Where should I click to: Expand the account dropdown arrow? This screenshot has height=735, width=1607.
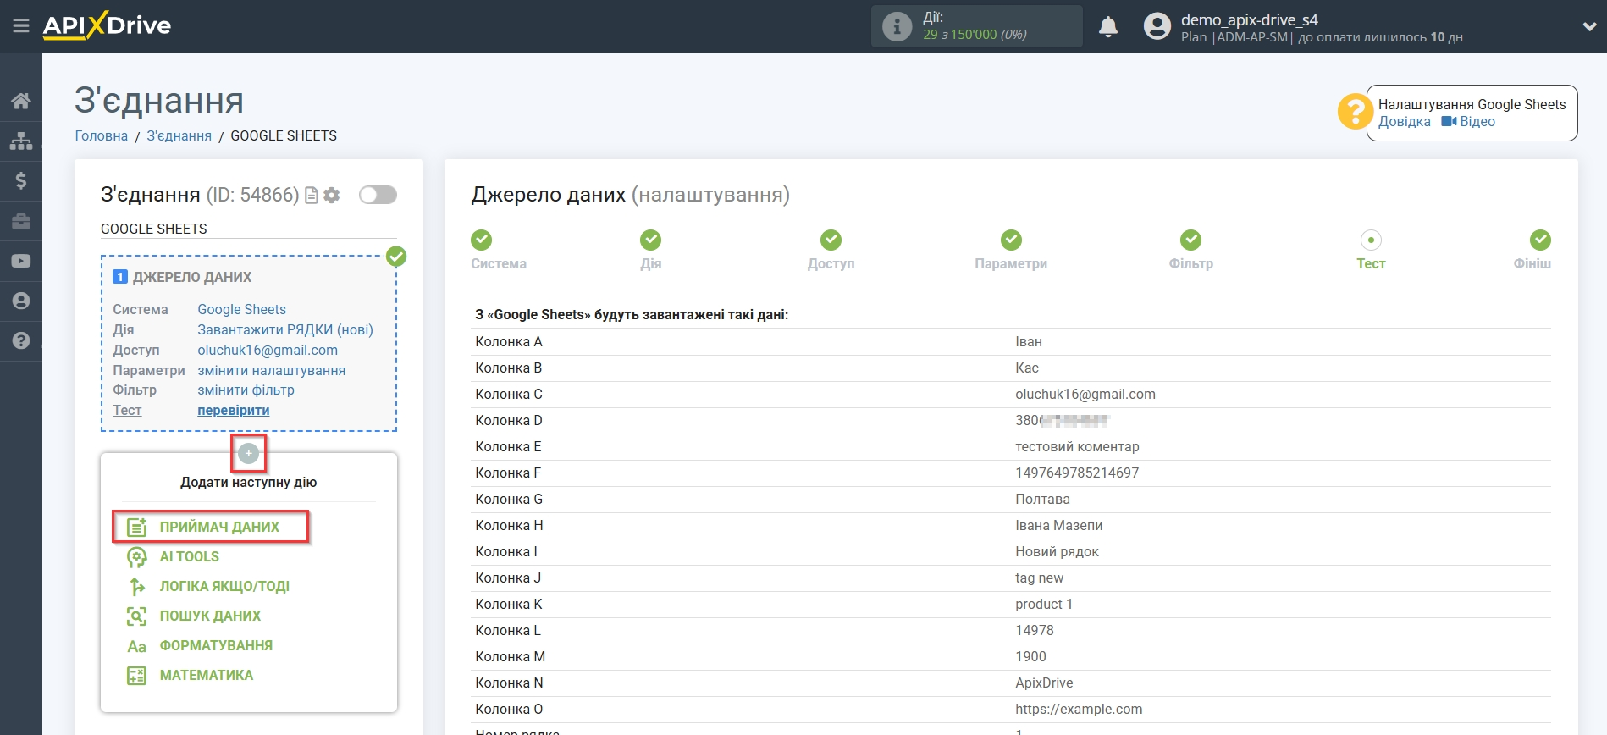[x=1588, y=27]
